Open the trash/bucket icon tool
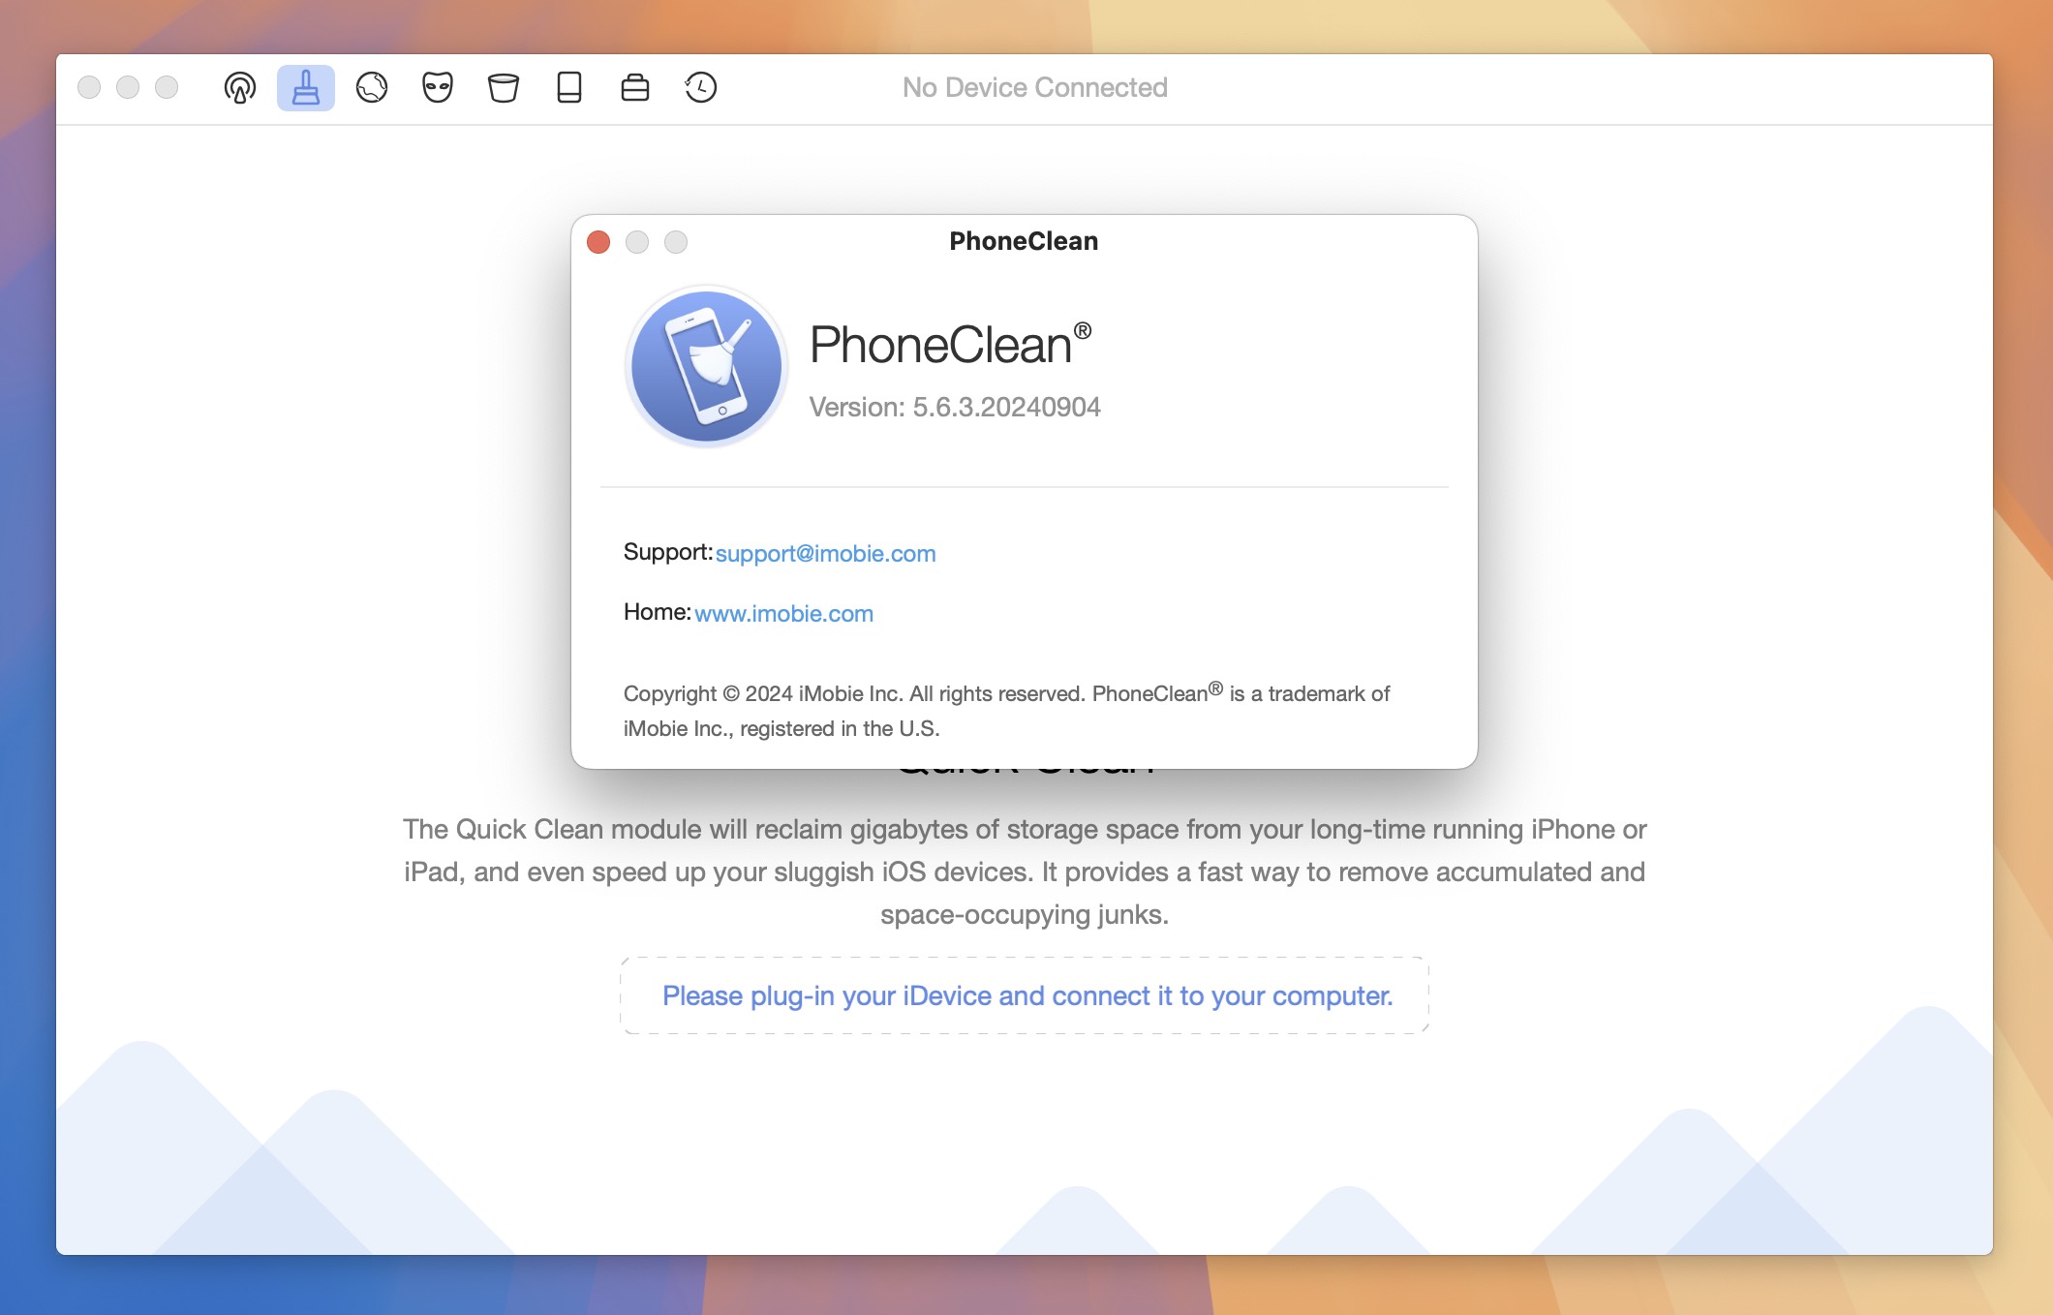Viewport: 2053px width, 1315px height. (502, 85)
